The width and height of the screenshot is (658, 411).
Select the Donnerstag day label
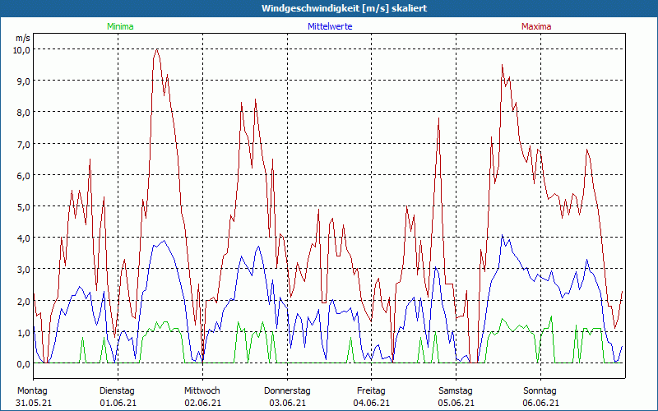coord(287,390)
